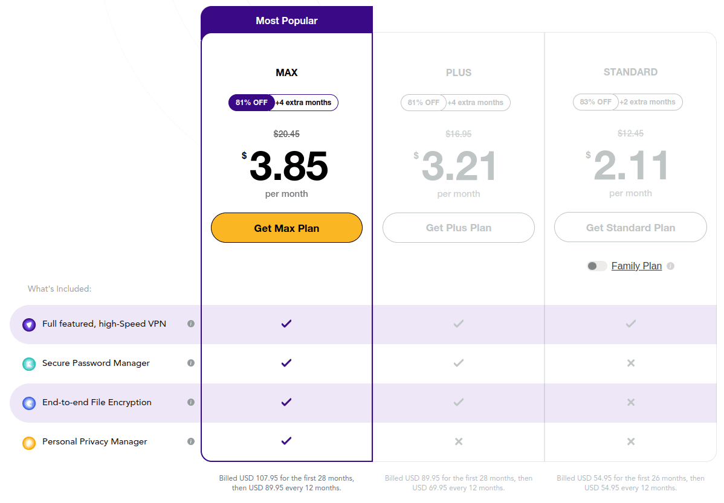Open info tooltip beside high-Speed VPN
The image size is (724, 503).
click(x=191, y=324)
